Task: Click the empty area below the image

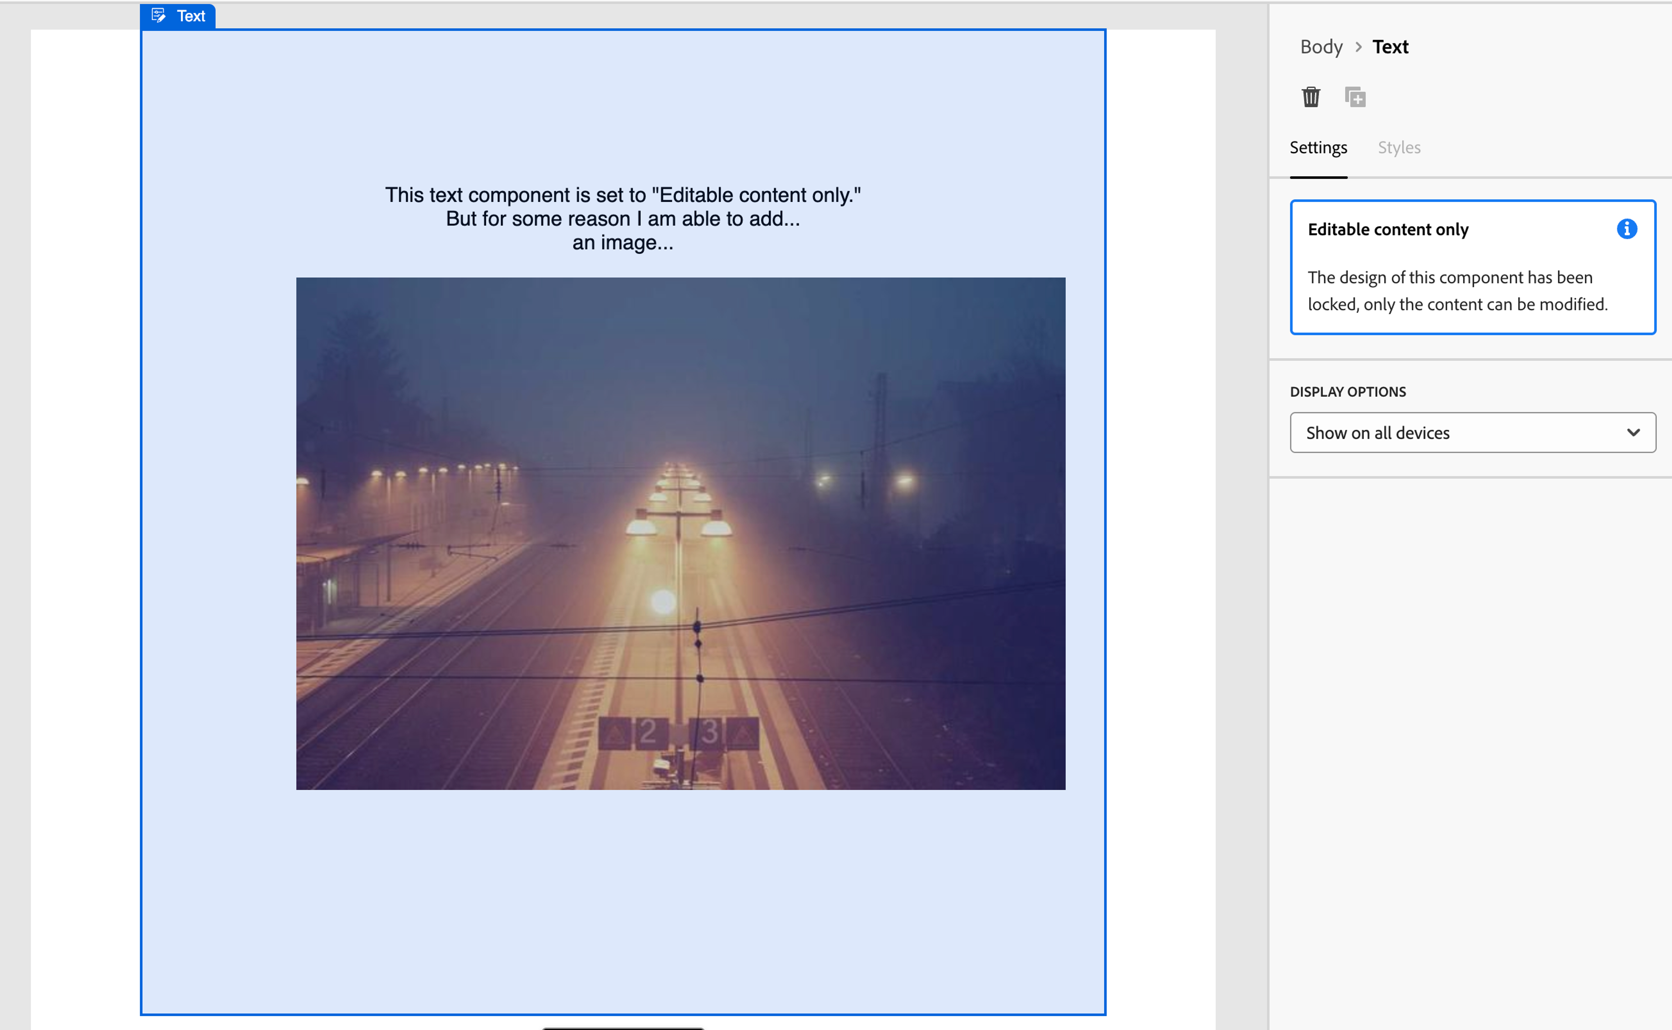Action: 622,899
